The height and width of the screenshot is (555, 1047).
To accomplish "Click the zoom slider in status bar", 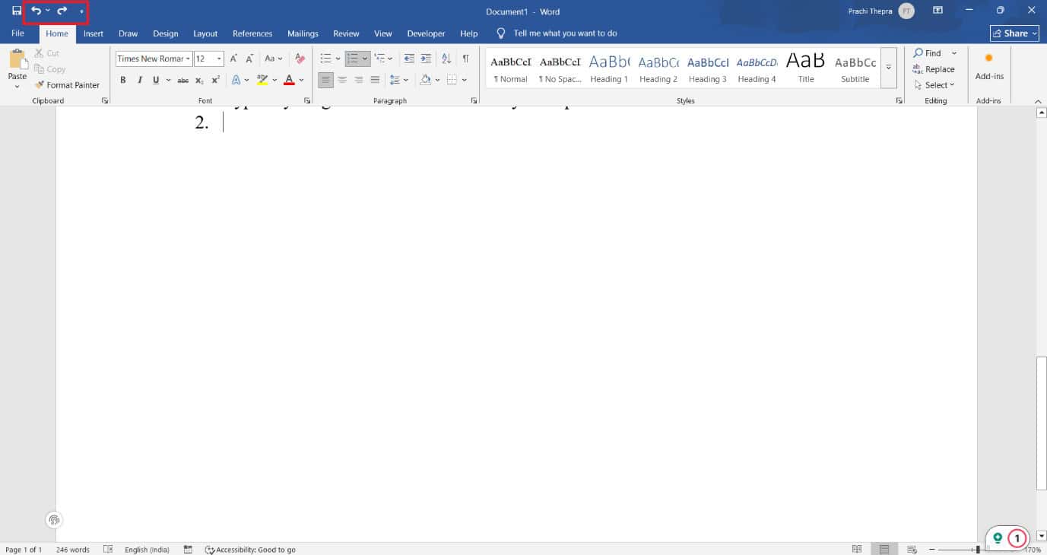I will (x=978, y=549).
